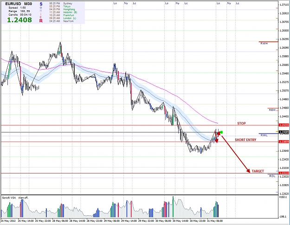Viewport: 290px width, 225px height.
Task: Click the 1.25885 price axis label
Action: 284,56
